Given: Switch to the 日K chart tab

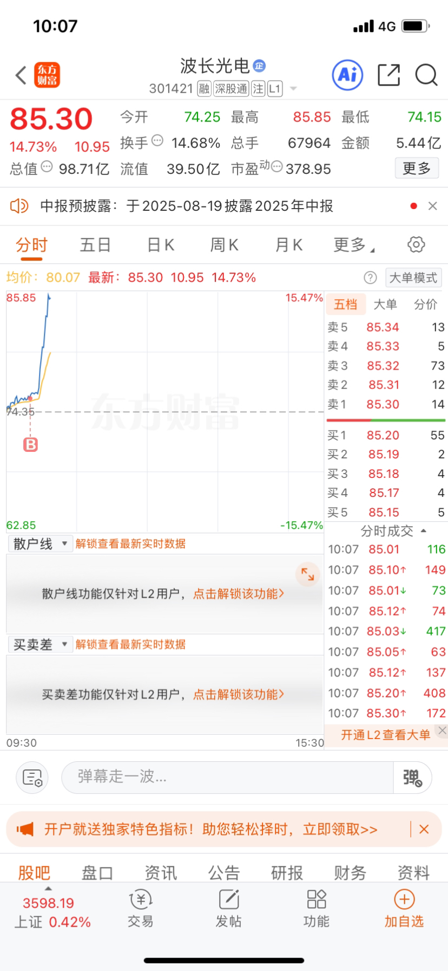Looking at the screenshot, I should pyautogui.click(x=161, y=245).
